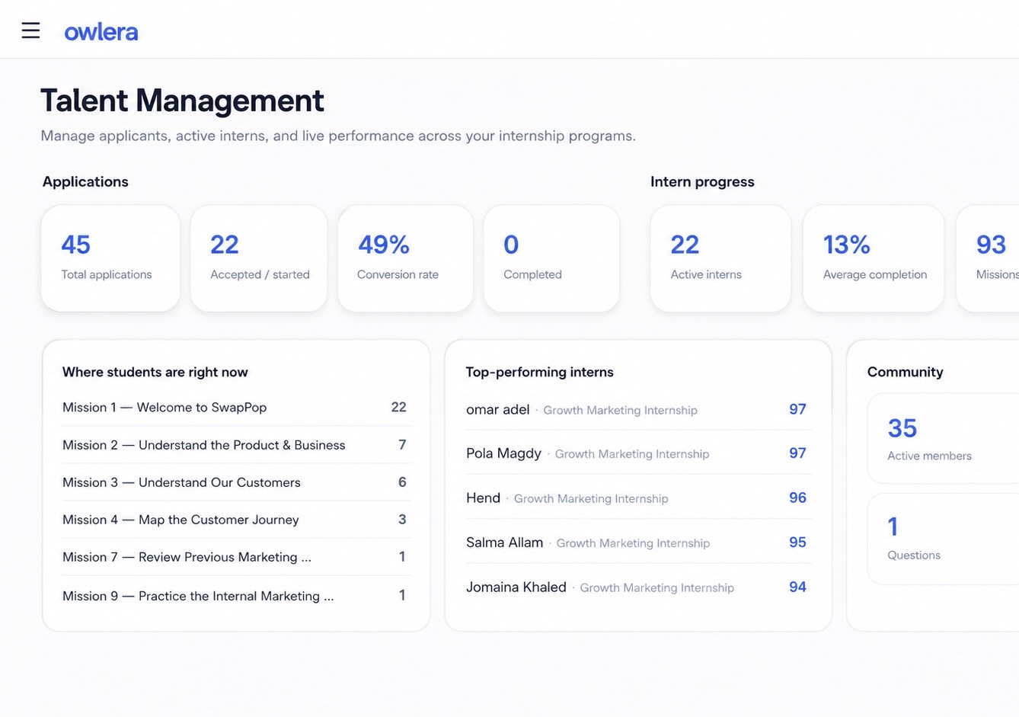Click Salma Allam's score 95
1019x717 pixels.
tap(797, 542)
